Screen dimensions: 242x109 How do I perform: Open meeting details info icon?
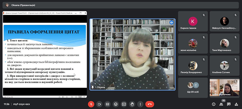[213, 104]
